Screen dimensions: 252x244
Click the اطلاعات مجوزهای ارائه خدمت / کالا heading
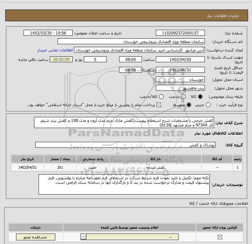[x=219, y=203]
